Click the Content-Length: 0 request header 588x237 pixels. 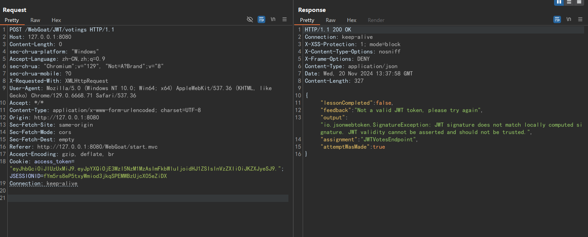pyautogui.click(x=36, y=44)
